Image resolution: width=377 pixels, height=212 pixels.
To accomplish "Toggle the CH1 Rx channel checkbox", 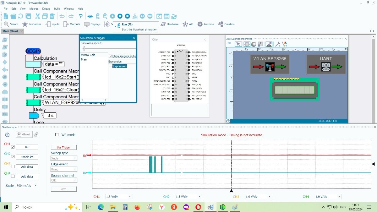I will pyautogui.click(x=13, y=147).
